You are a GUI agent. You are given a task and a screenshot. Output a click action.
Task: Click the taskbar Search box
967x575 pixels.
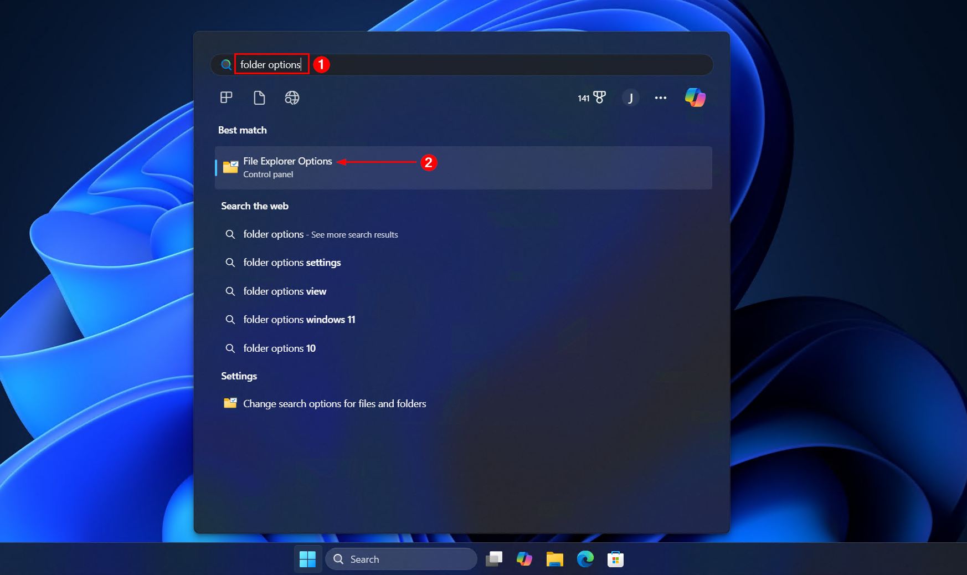(x=401, y=559)
